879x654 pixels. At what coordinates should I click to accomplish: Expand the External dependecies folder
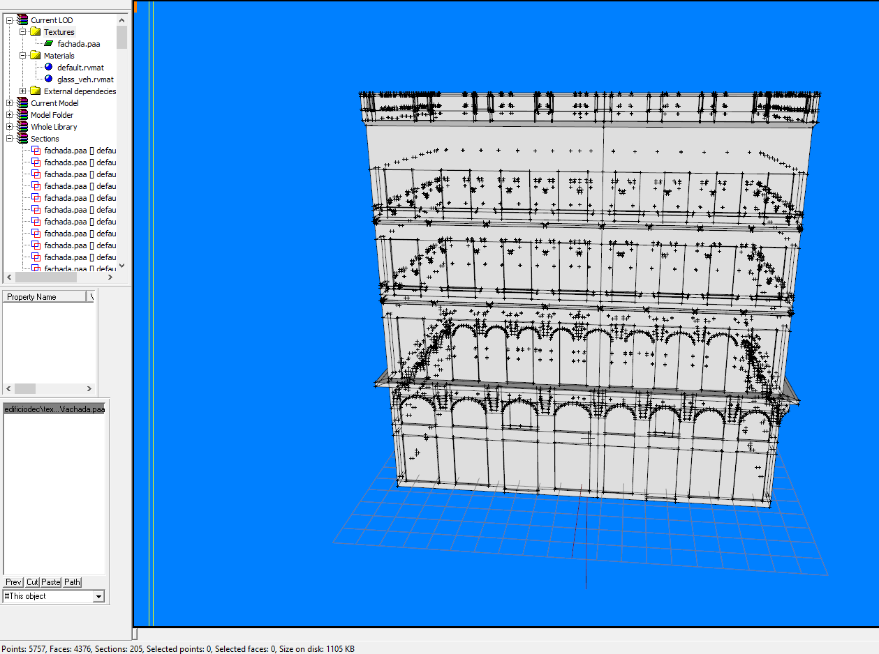tap(23, 91)
